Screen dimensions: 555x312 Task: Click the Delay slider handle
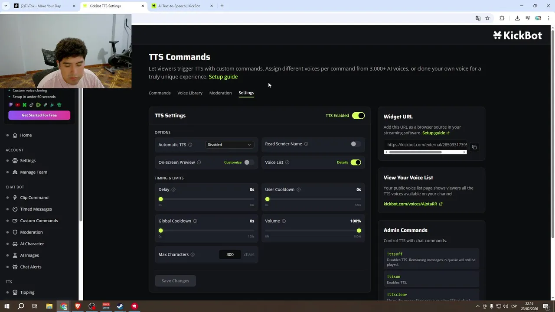tap(161, 199)
